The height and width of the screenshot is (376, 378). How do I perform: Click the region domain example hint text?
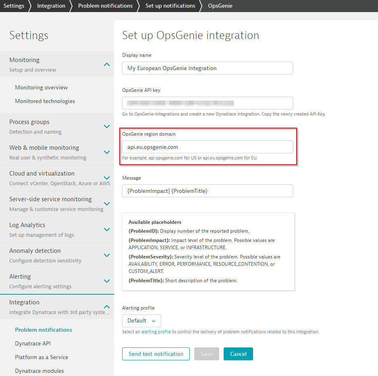[190, 158]
